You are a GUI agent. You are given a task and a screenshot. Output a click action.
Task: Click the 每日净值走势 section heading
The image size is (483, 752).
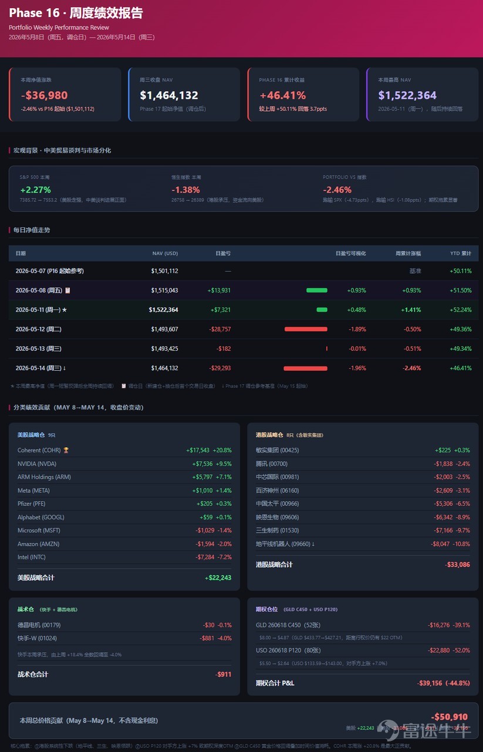(32, 230)
